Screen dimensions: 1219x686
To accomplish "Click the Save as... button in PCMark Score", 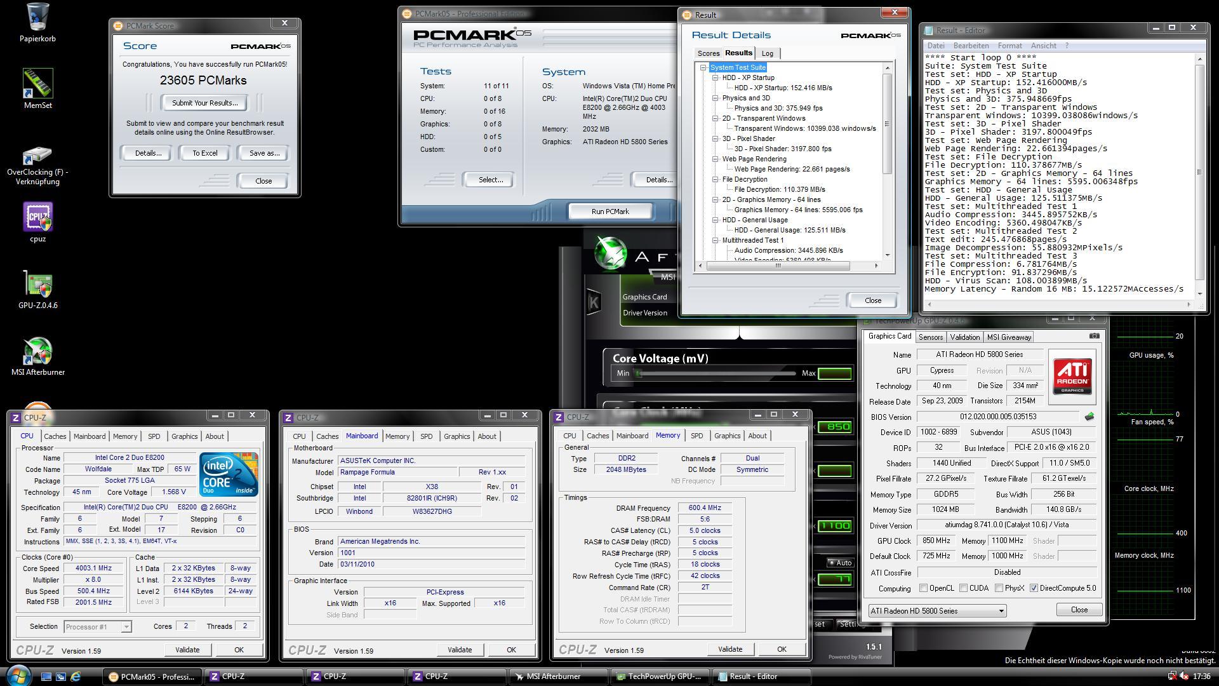I will [x=264, y=153].
